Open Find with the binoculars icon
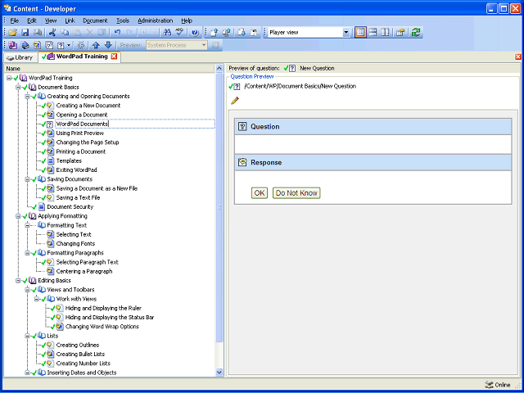 [167, 33]
